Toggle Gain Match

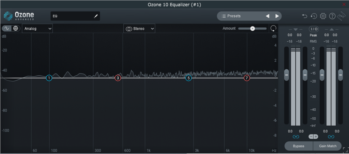pos(328,146)
